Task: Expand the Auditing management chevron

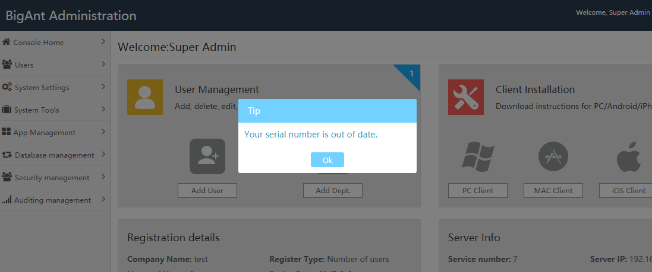Action: [x=103, y=200]
